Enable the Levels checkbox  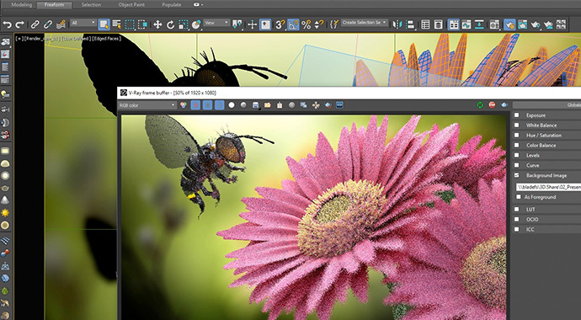tap(516, 155)
